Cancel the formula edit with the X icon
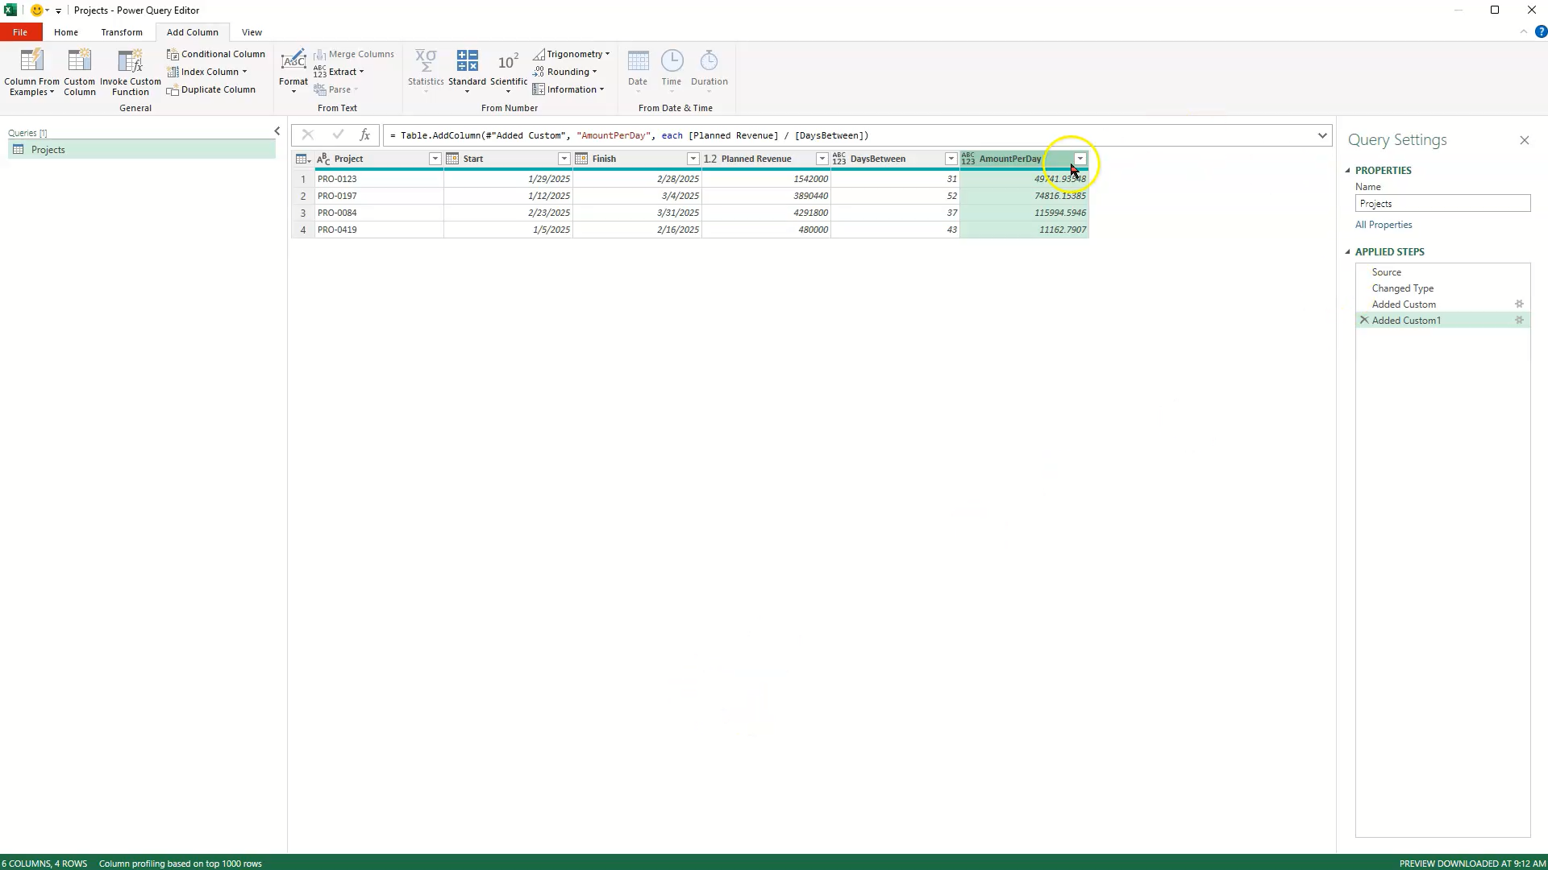1548x870 pixels. (307, 135)
